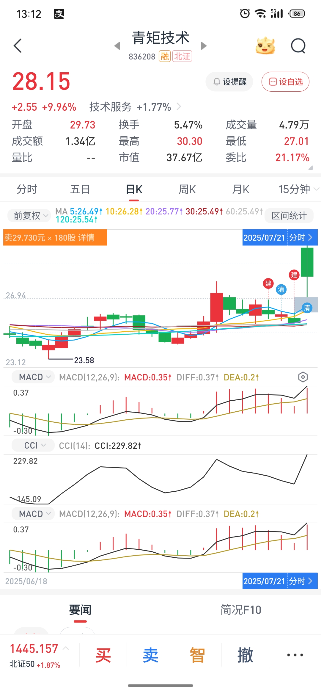
Task: Open MACD indicator settings hexagon icon
Action: 303,377
